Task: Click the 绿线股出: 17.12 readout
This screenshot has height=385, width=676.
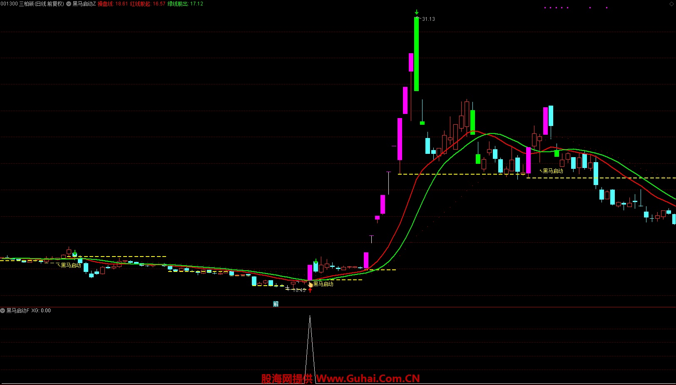Action: 185,4
